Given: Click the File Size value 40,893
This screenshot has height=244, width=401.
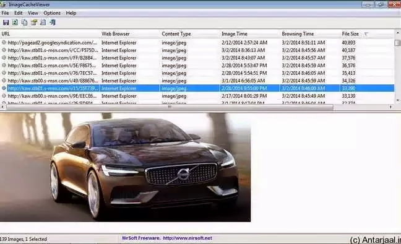Looking at the screenshot, I should (x=348, y=43).
